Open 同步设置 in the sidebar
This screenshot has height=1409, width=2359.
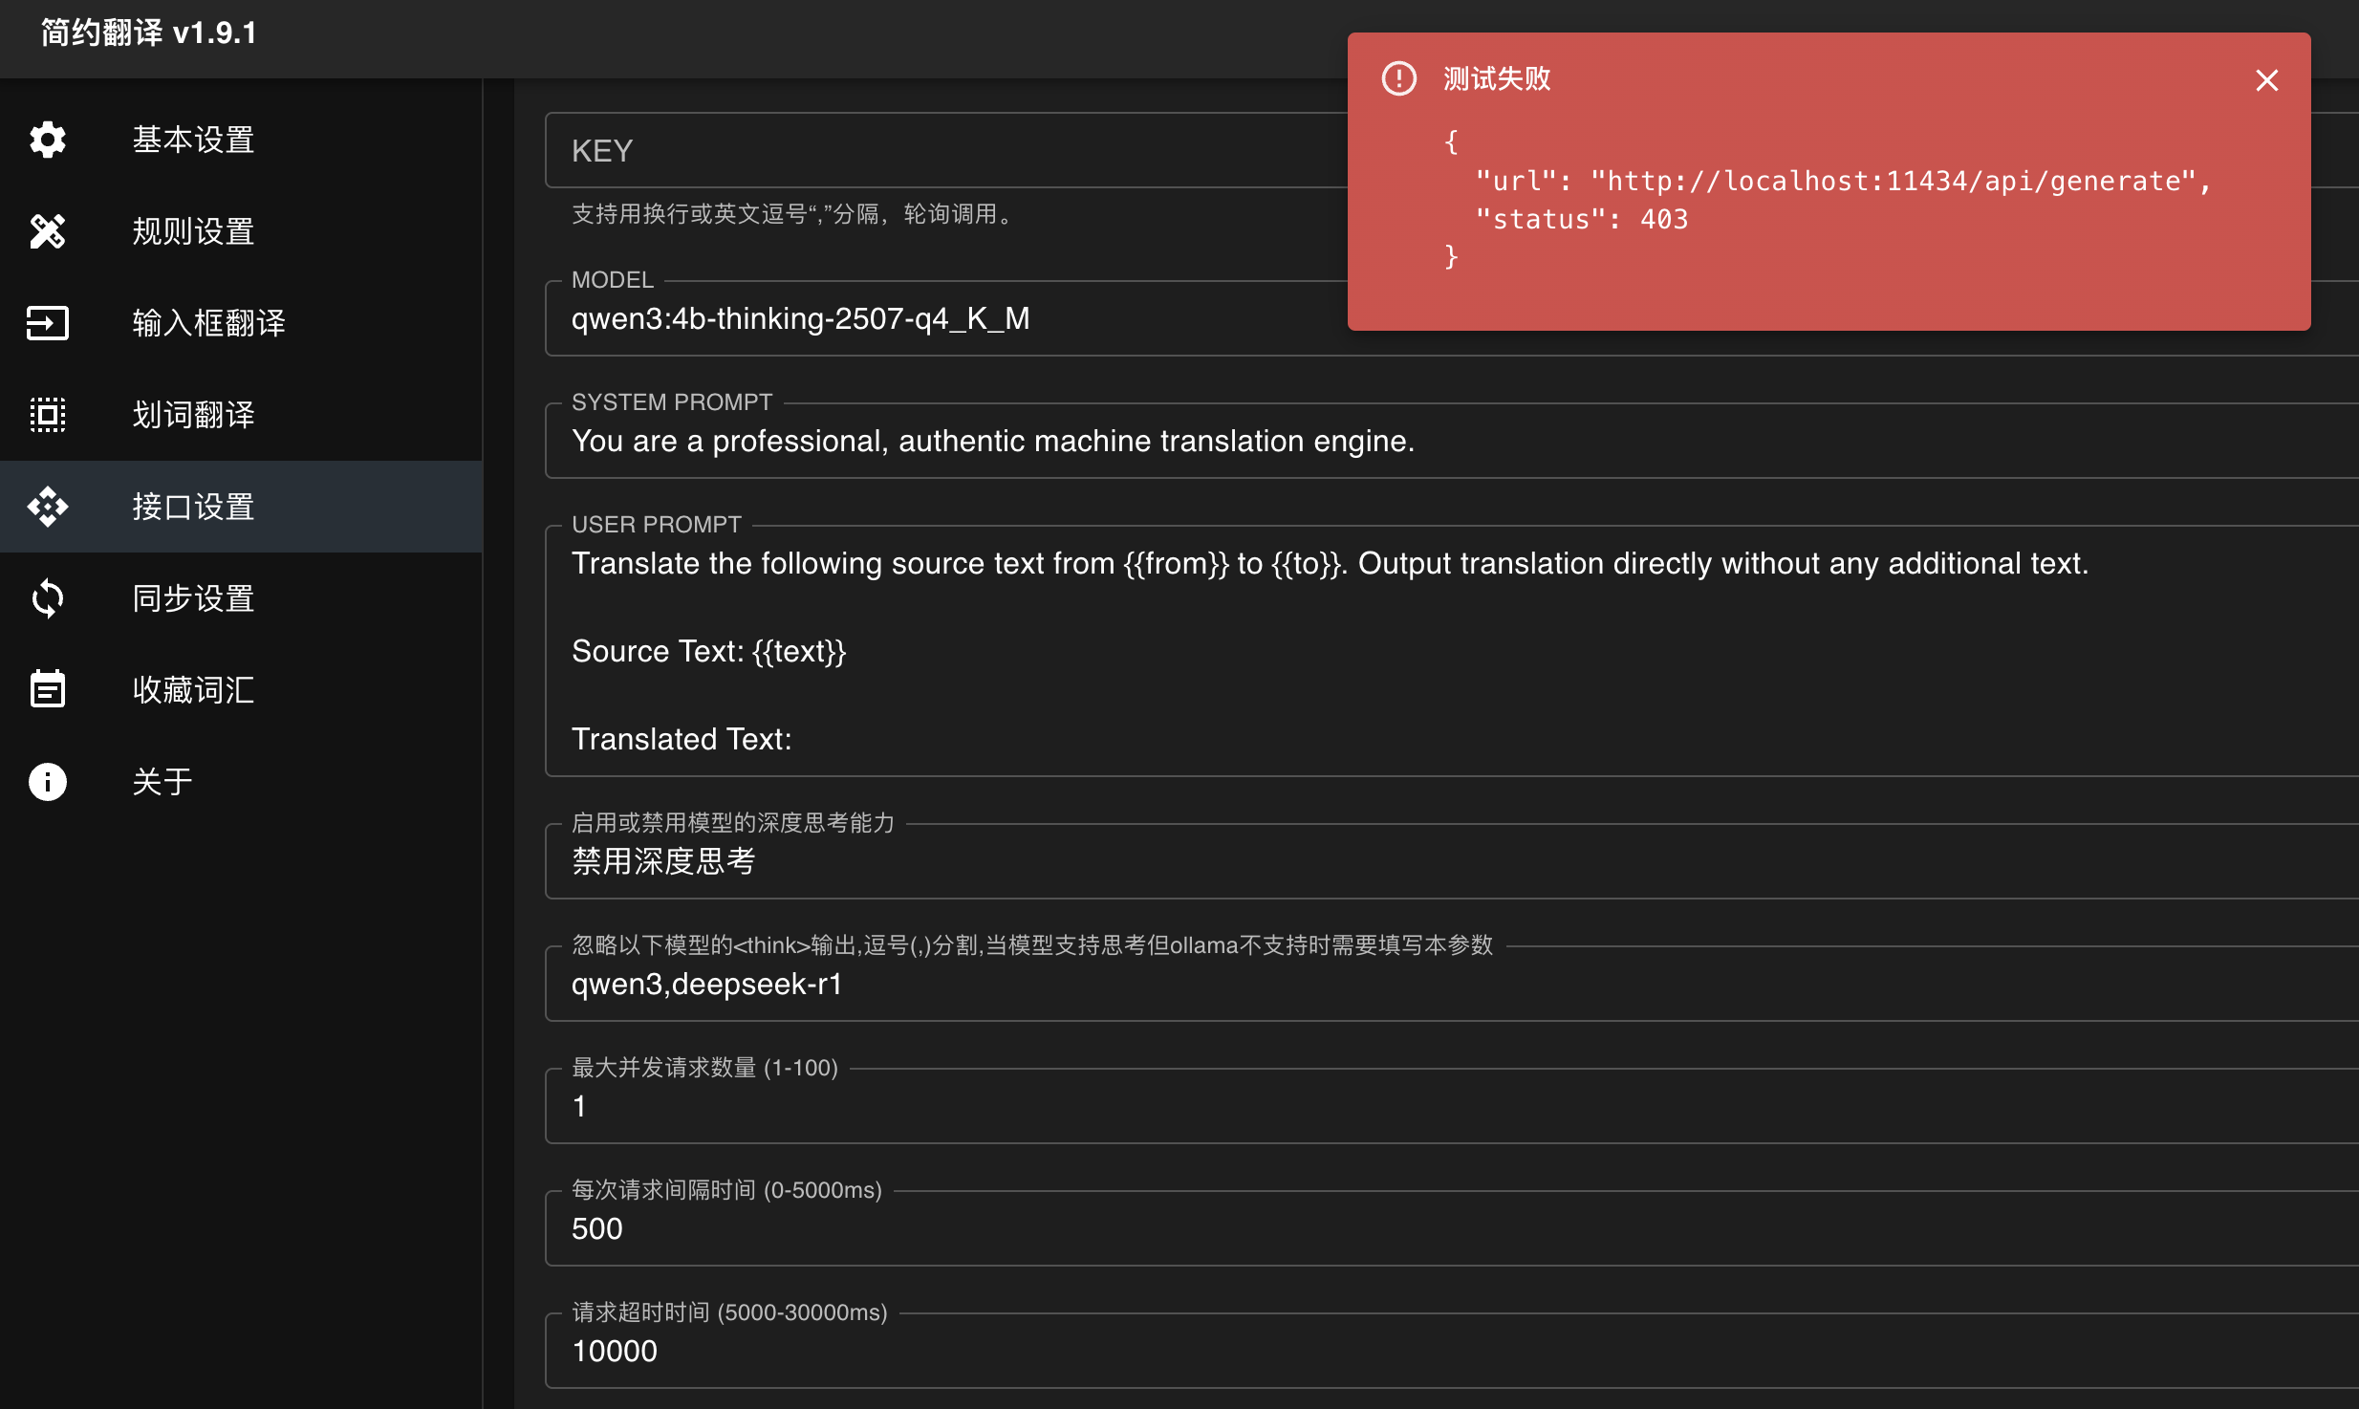click(x=241, y=598)
